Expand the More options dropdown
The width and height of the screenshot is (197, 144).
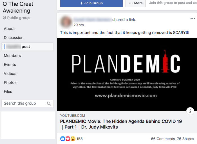(136, 3)
